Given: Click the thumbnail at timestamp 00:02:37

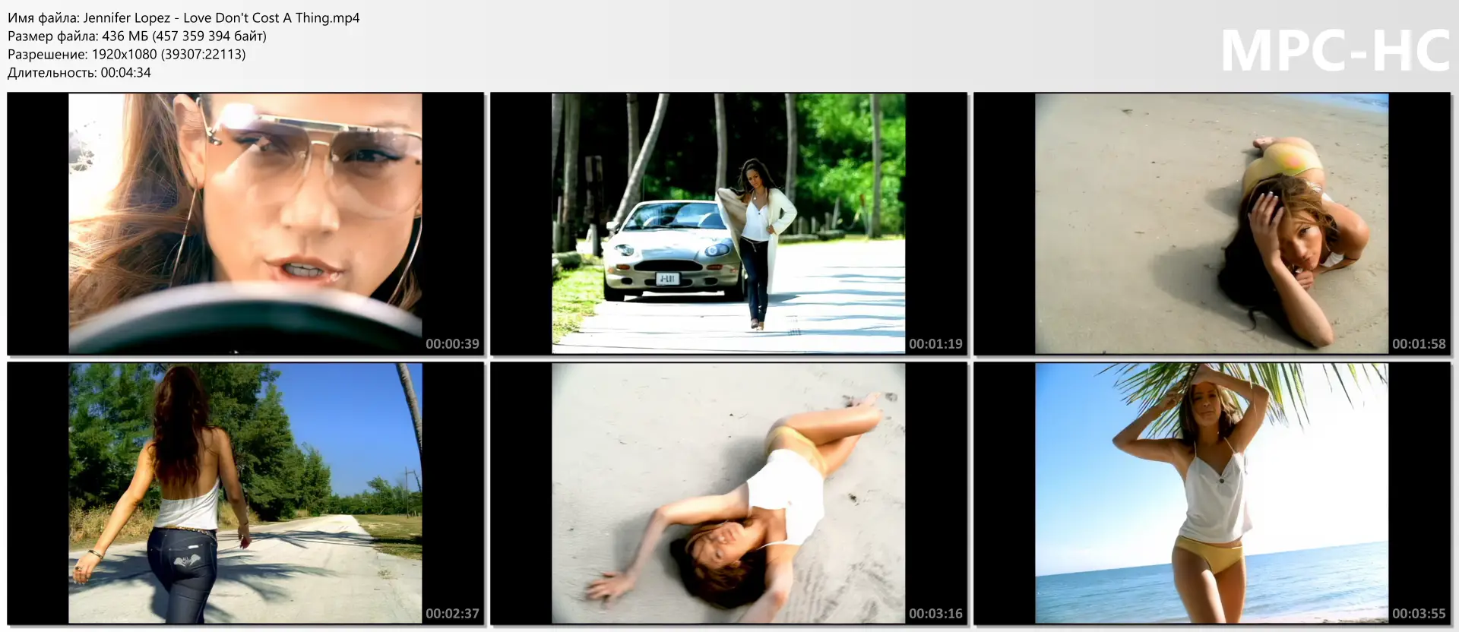Looking at the screenshot, I should pos(245,493).
